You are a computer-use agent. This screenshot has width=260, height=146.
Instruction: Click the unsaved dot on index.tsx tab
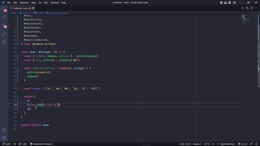coord(33,8)
